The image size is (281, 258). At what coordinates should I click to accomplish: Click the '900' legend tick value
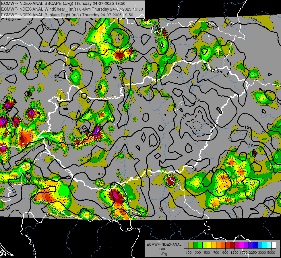pos(225,253)
